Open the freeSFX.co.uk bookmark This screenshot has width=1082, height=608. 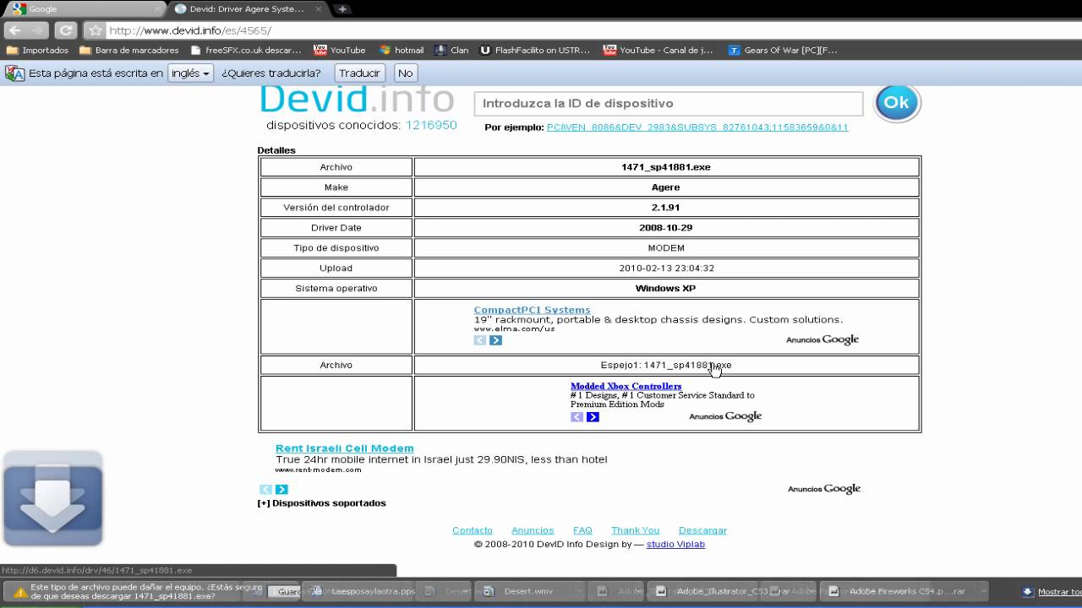pos(245,50)
